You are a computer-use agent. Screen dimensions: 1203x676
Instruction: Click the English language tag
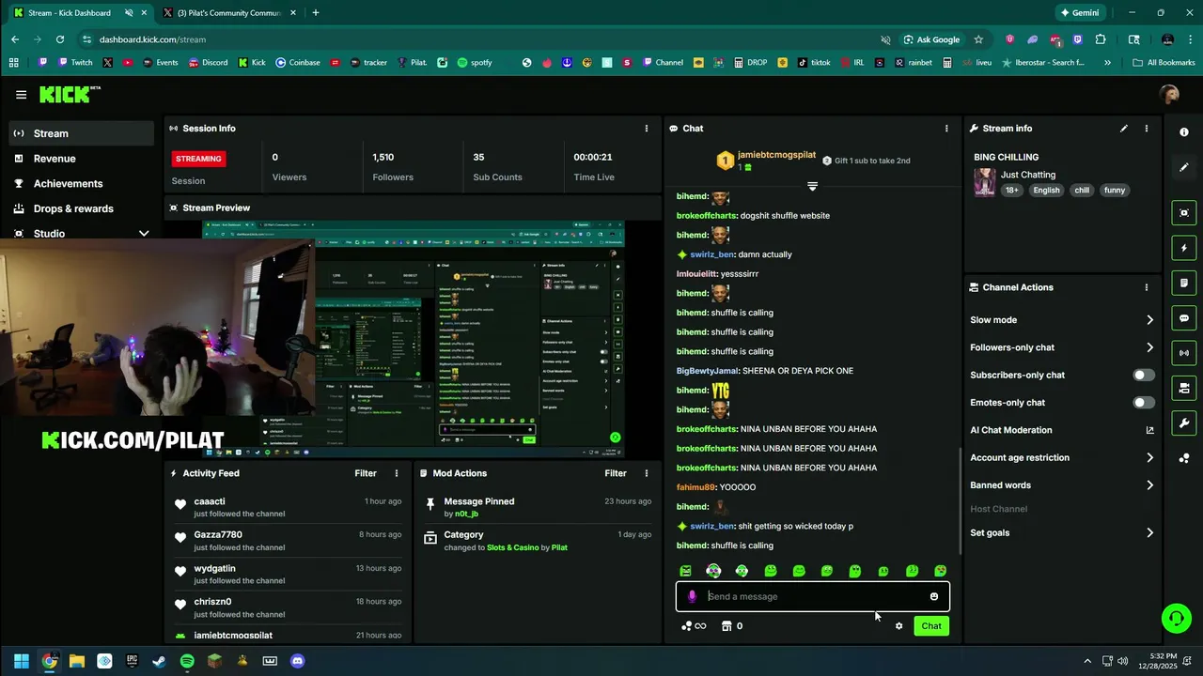click(x=1046, y=191)
